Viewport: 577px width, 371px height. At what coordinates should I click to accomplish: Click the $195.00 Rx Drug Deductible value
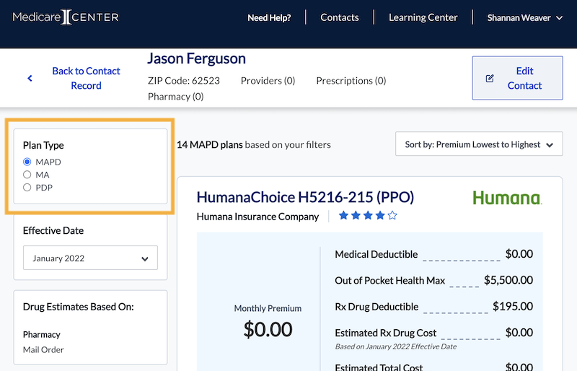point(513,306)
